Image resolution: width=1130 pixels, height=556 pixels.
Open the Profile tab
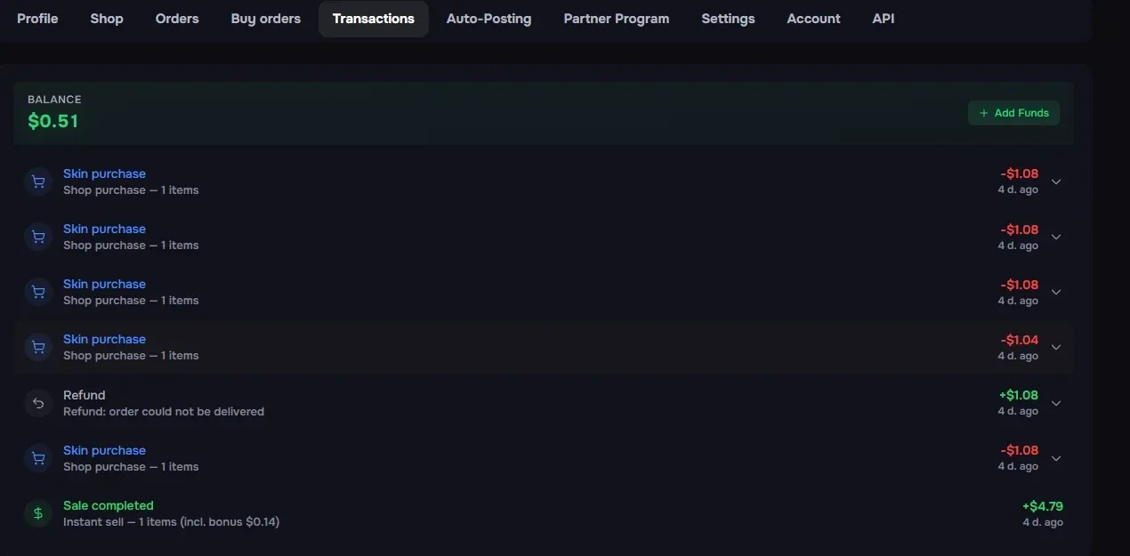[37, 19]
